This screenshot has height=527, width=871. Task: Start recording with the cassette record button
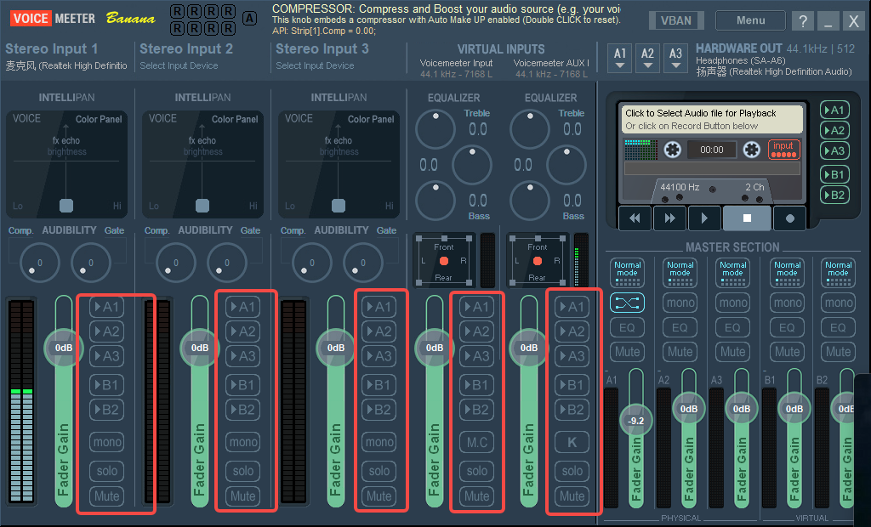click(x=790, y=218)
